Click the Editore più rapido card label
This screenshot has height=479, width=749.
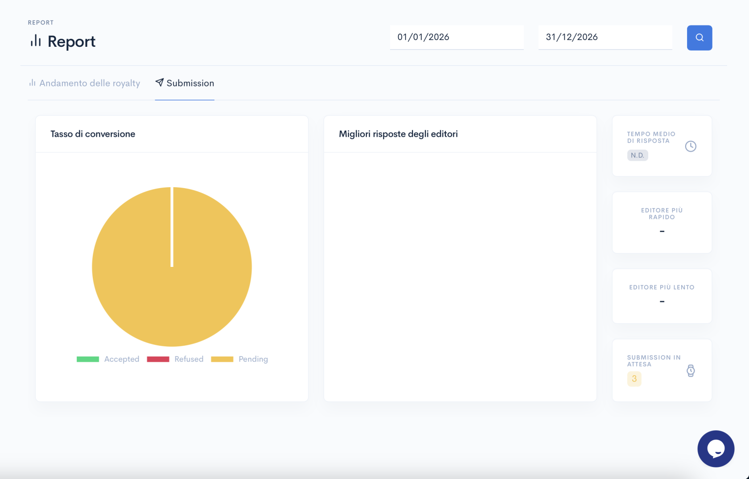(662, 213)
